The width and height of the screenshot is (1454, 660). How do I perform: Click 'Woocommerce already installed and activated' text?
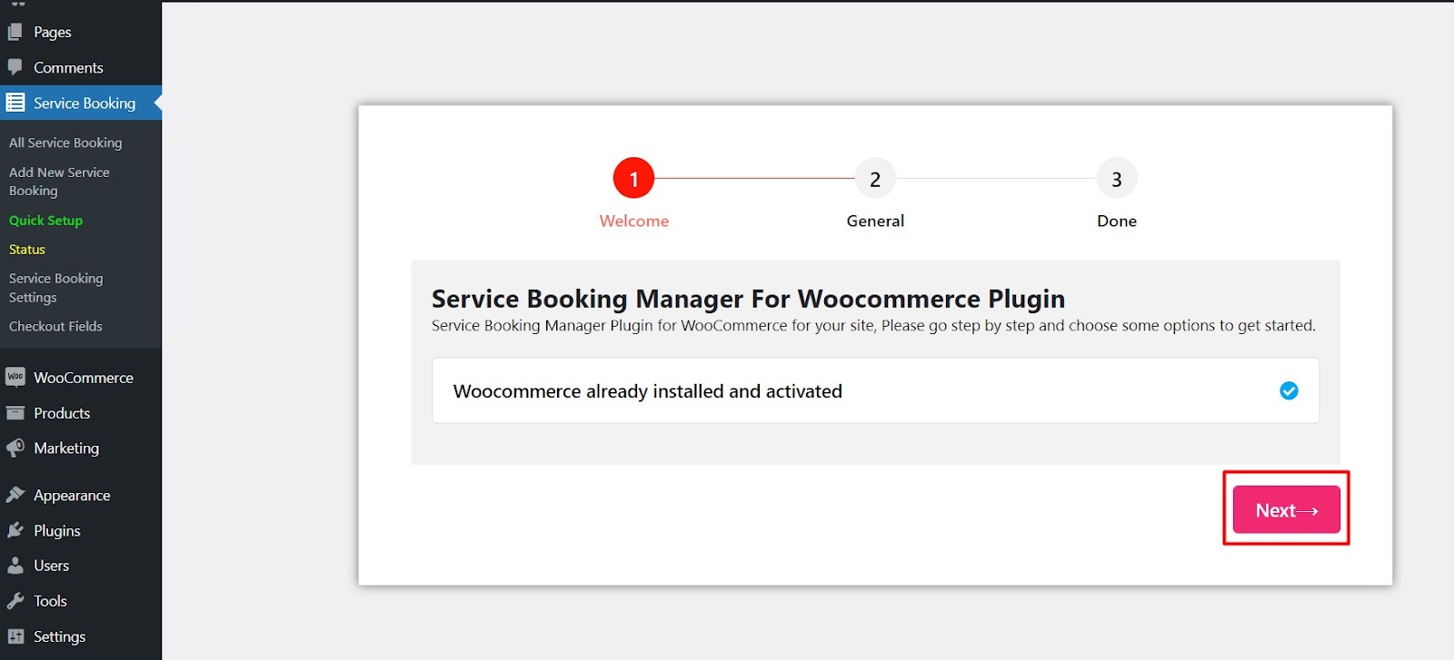[x=648, y=391]
